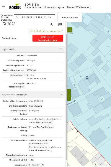The width and height of the screenshot is (111, 167).
Task: Select the Art der Nutzung value
Action: tap(45, 121)
